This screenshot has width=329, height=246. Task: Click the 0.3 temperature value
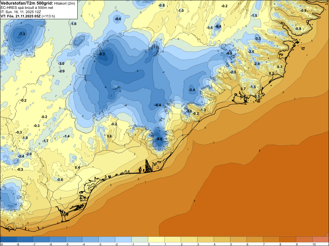[x=280, y=67]
